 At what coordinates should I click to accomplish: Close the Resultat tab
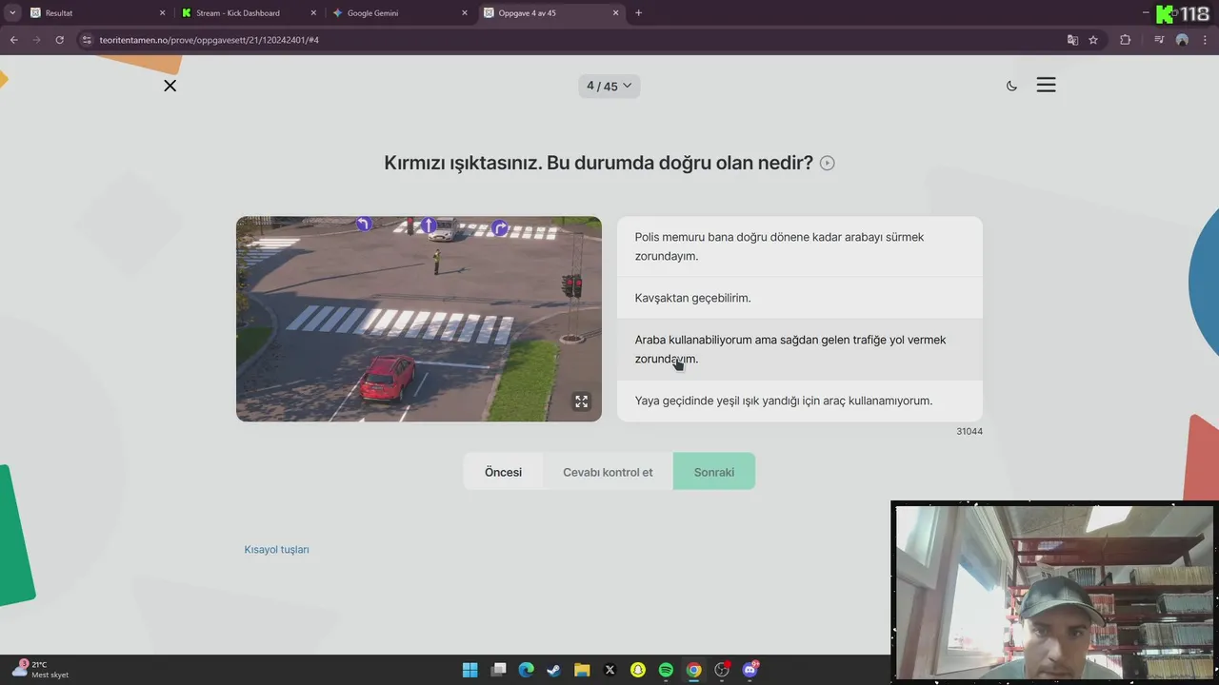point(162,13)
